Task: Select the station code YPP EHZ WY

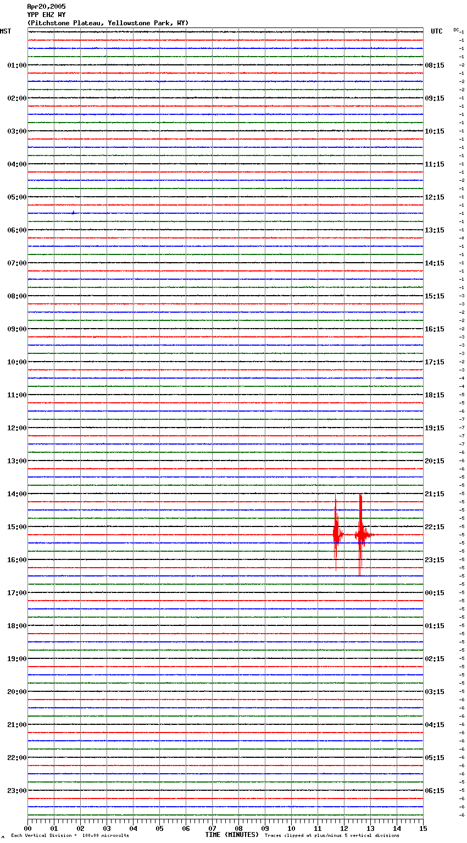Action: coord(46,15)
